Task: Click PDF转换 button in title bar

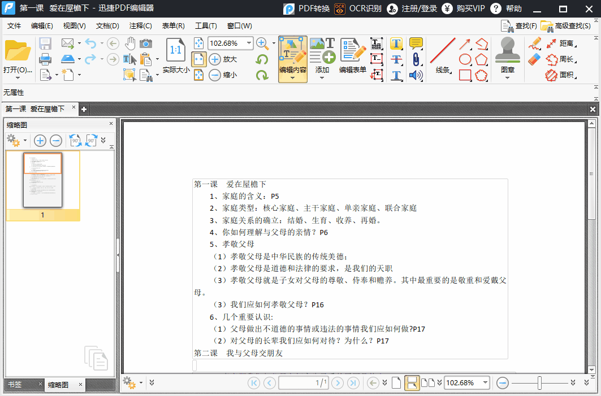Action: [306, 8]
